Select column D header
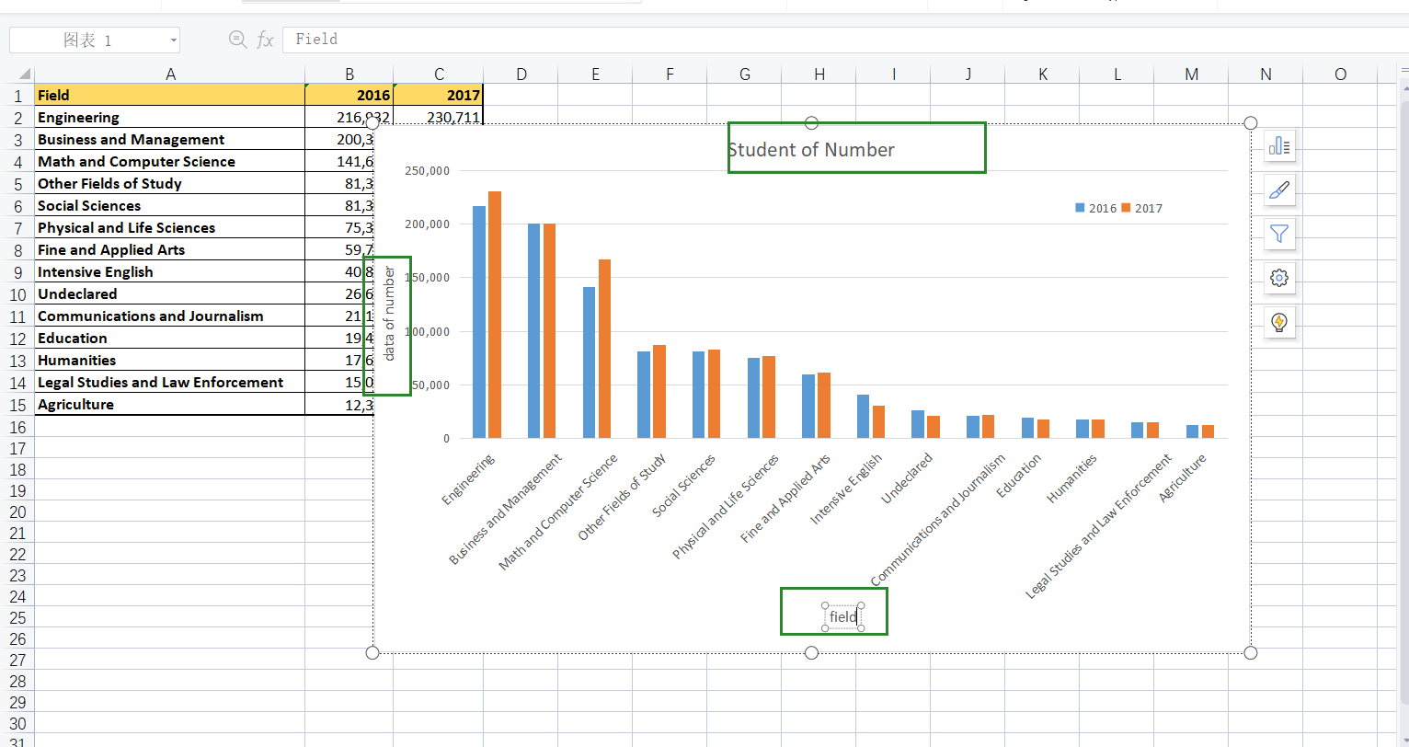The height and width of the screenshot is (747, 1409). 521,75
